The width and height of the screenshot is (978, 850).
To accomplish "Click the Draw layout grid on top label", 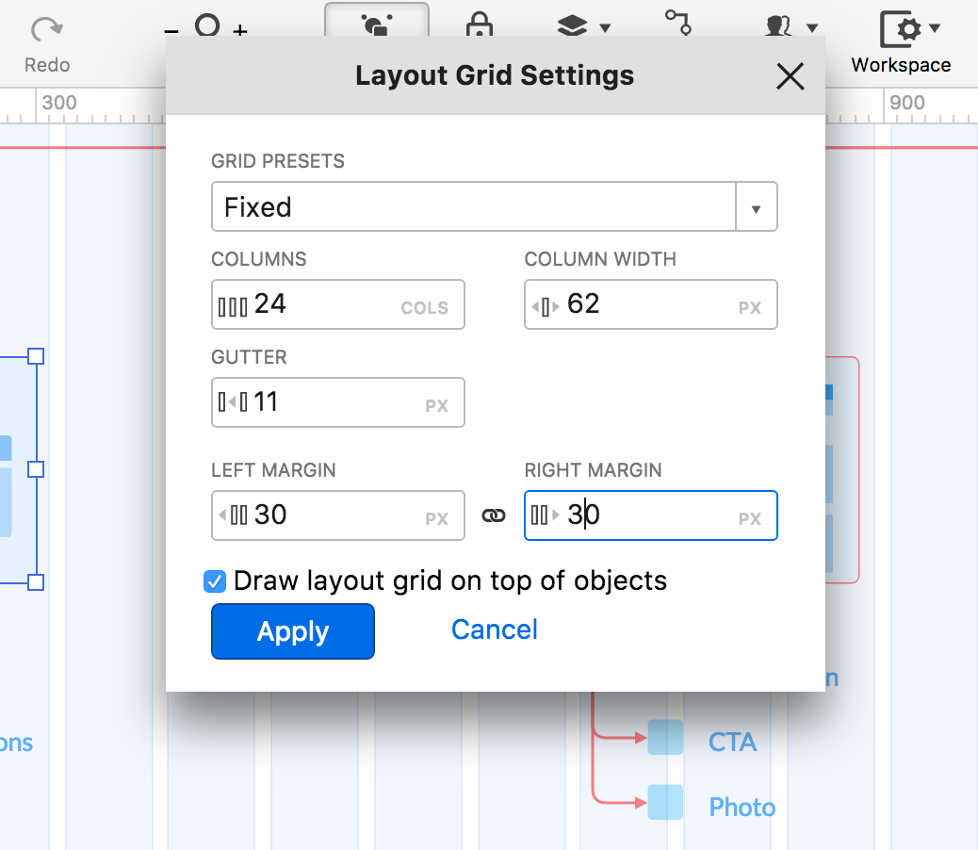I will (450, 580).
